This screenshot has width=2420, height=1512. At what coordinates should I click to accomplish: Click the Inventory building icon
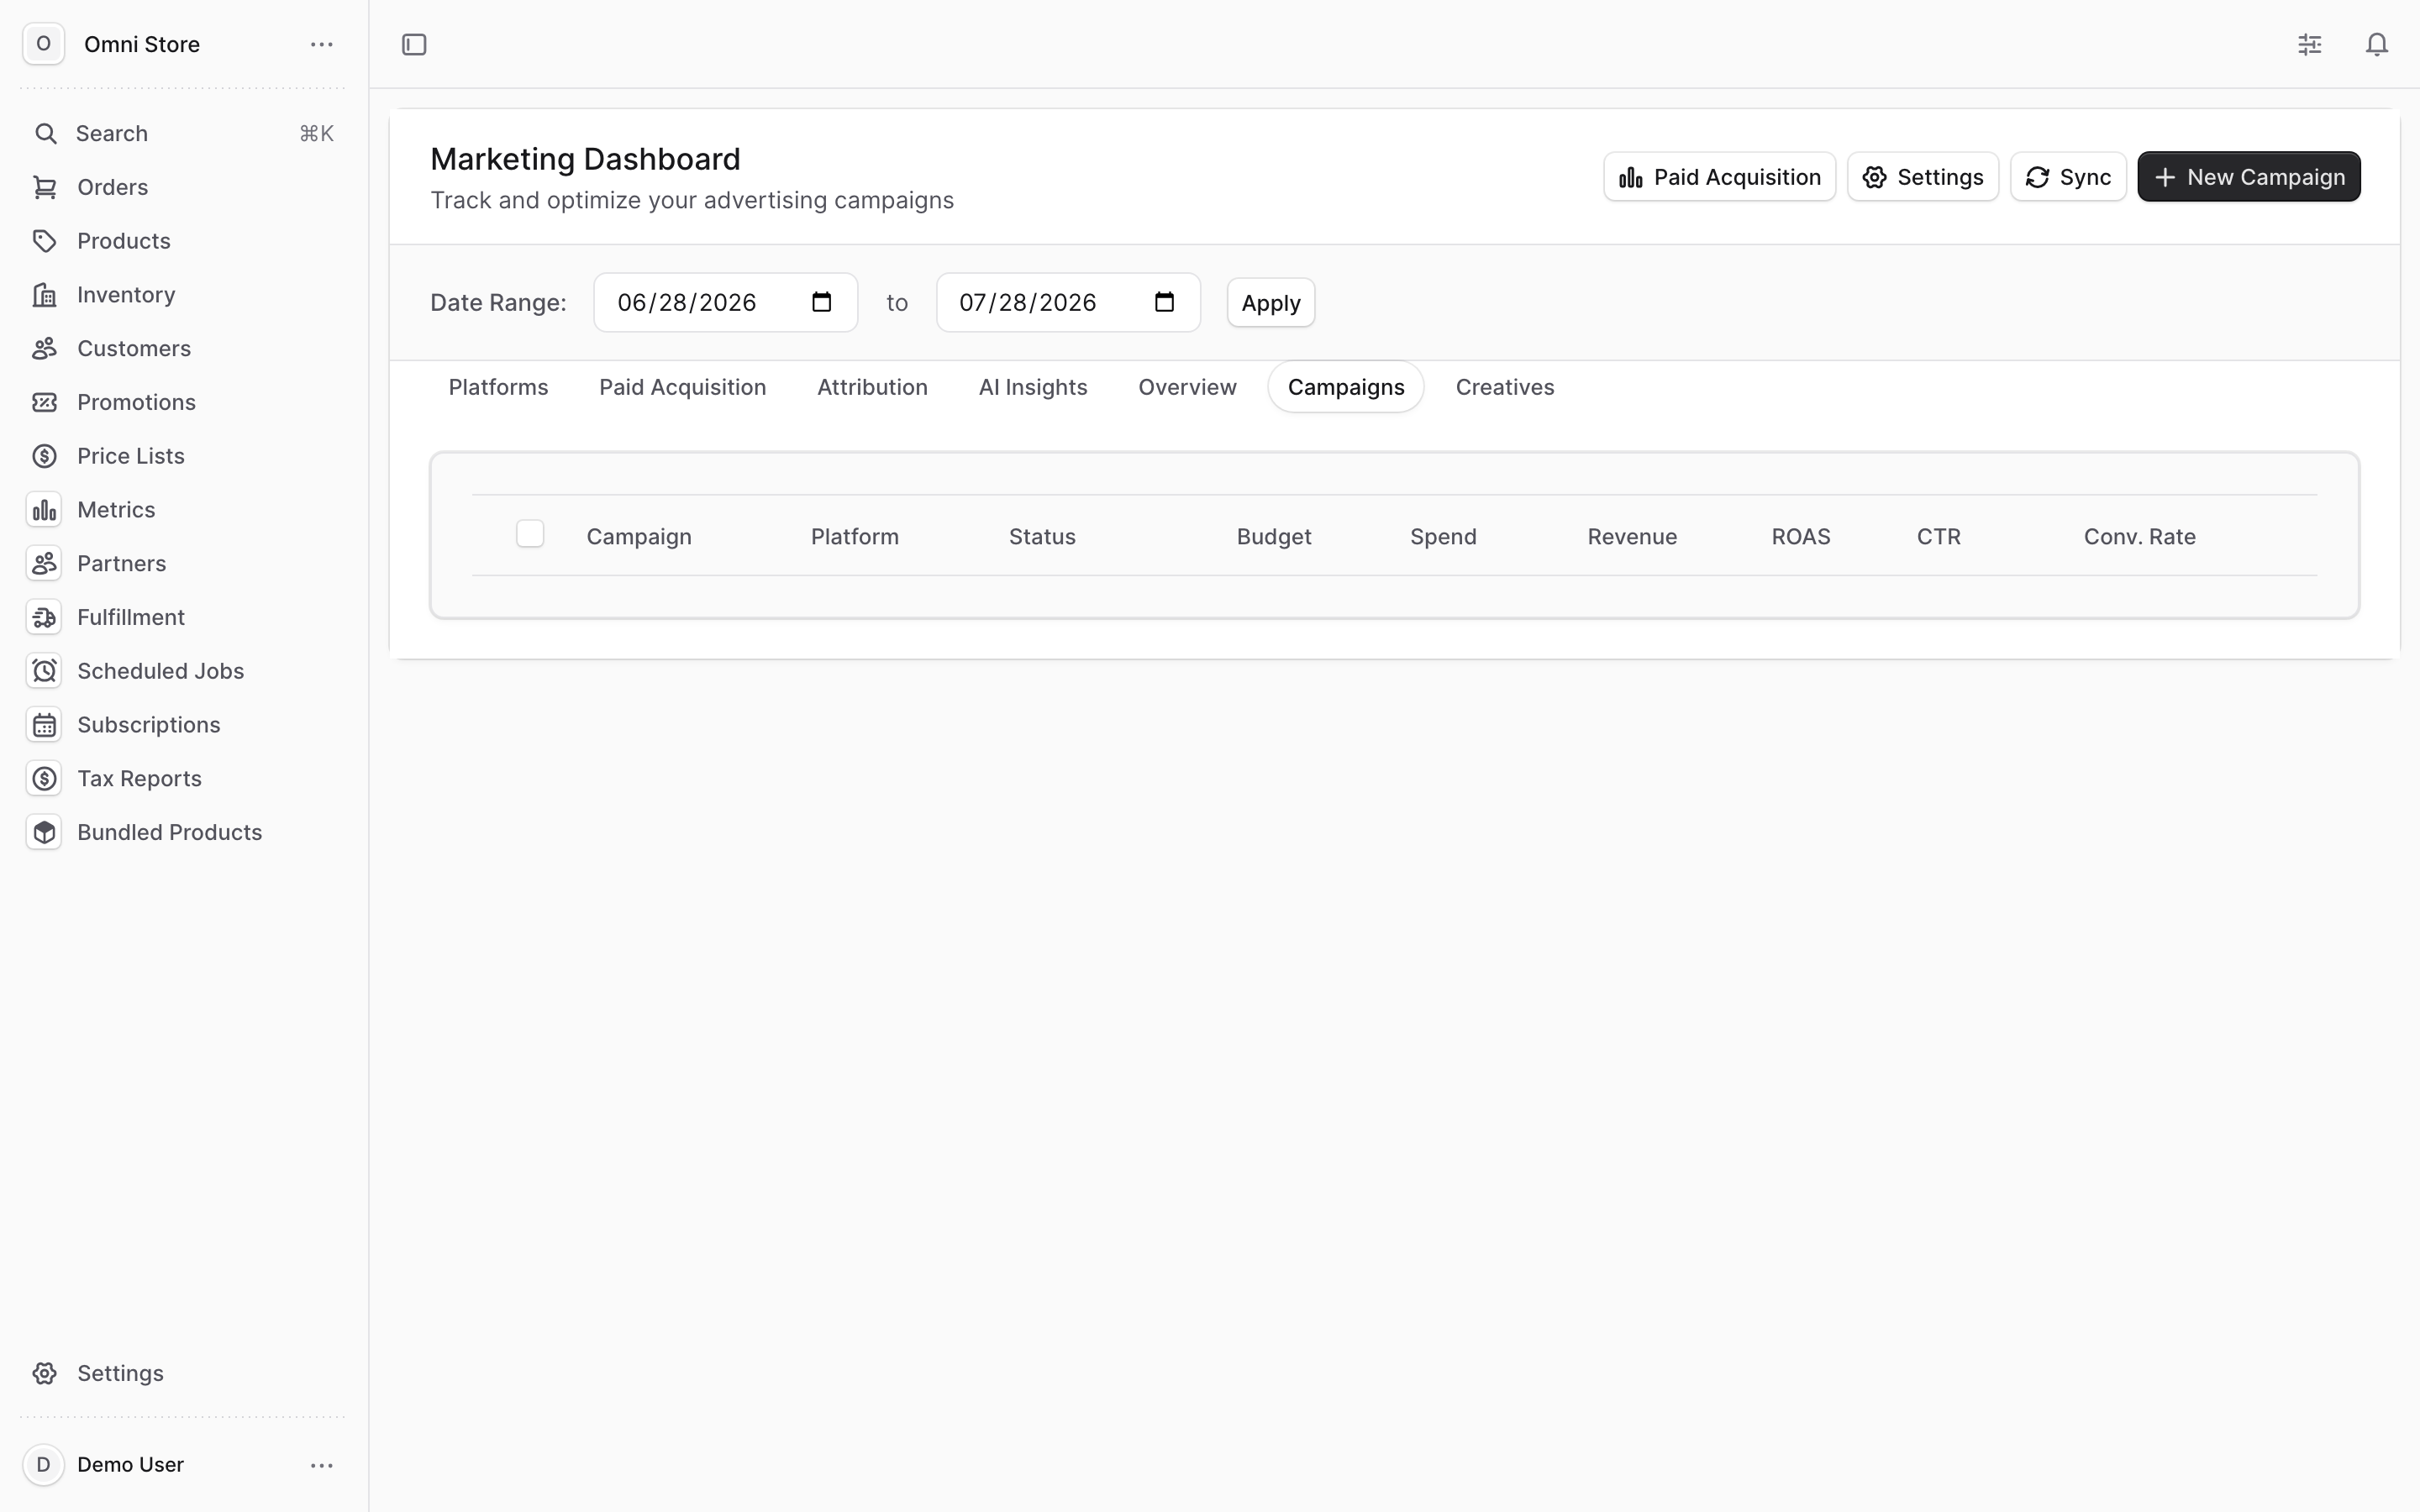point(44,295)
